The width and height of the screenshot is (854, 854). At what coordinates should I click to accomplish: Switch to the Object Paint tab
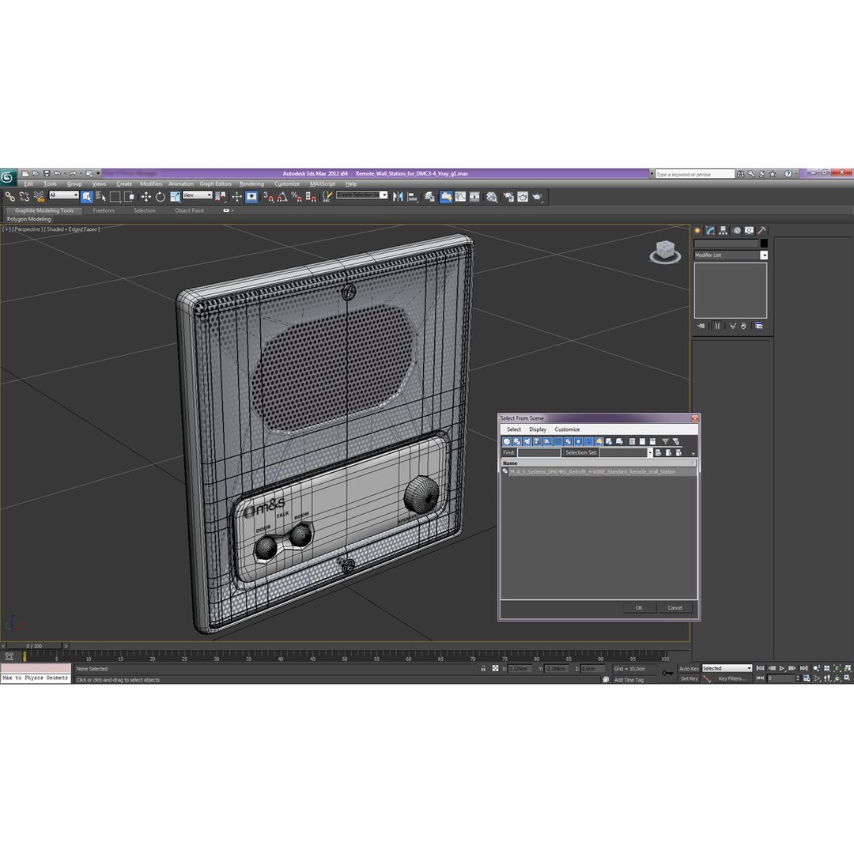[189, 210]
